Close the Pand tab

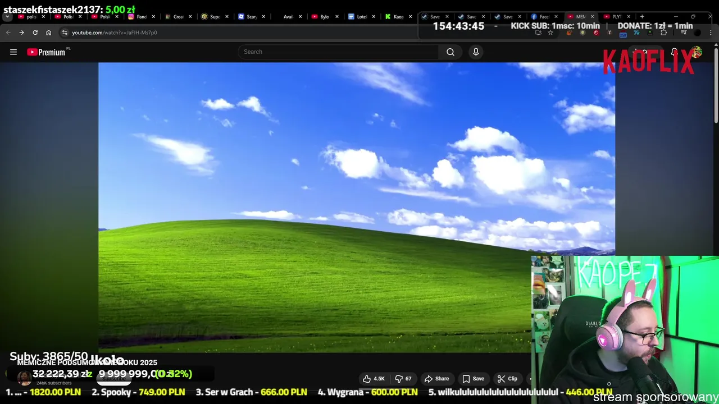click(153, 17)
